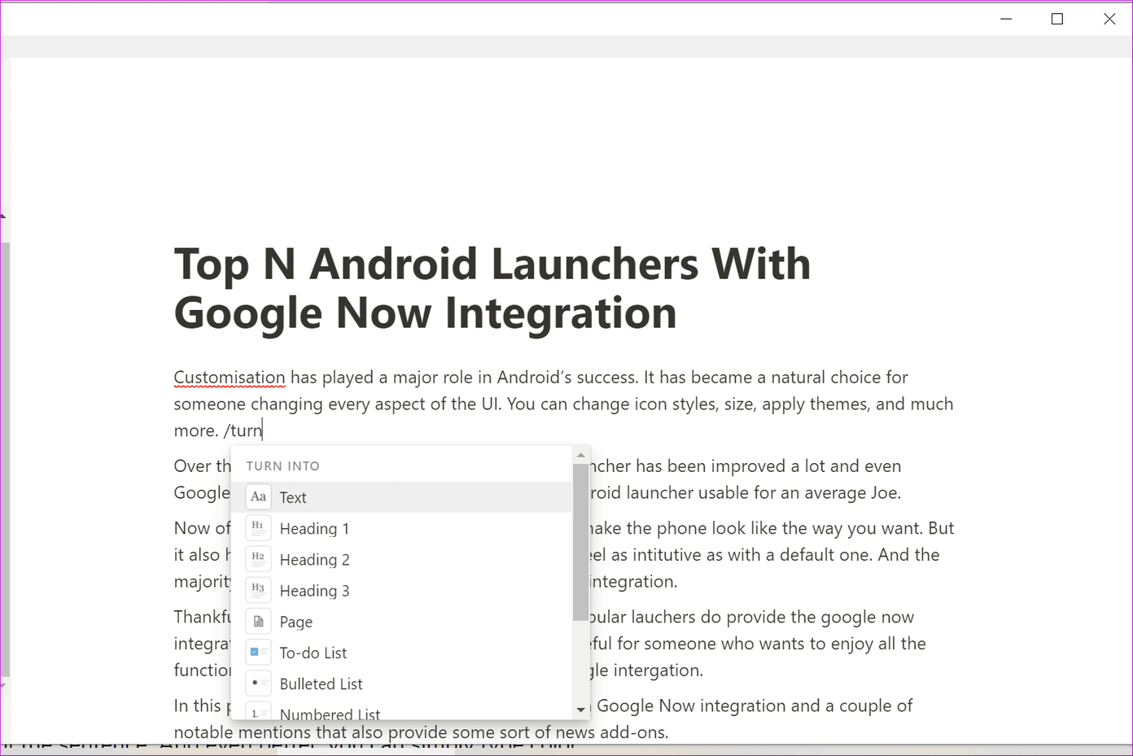Click the Page document icon
The height and width of the screenshot is (756, 1133).
[258, 621]
